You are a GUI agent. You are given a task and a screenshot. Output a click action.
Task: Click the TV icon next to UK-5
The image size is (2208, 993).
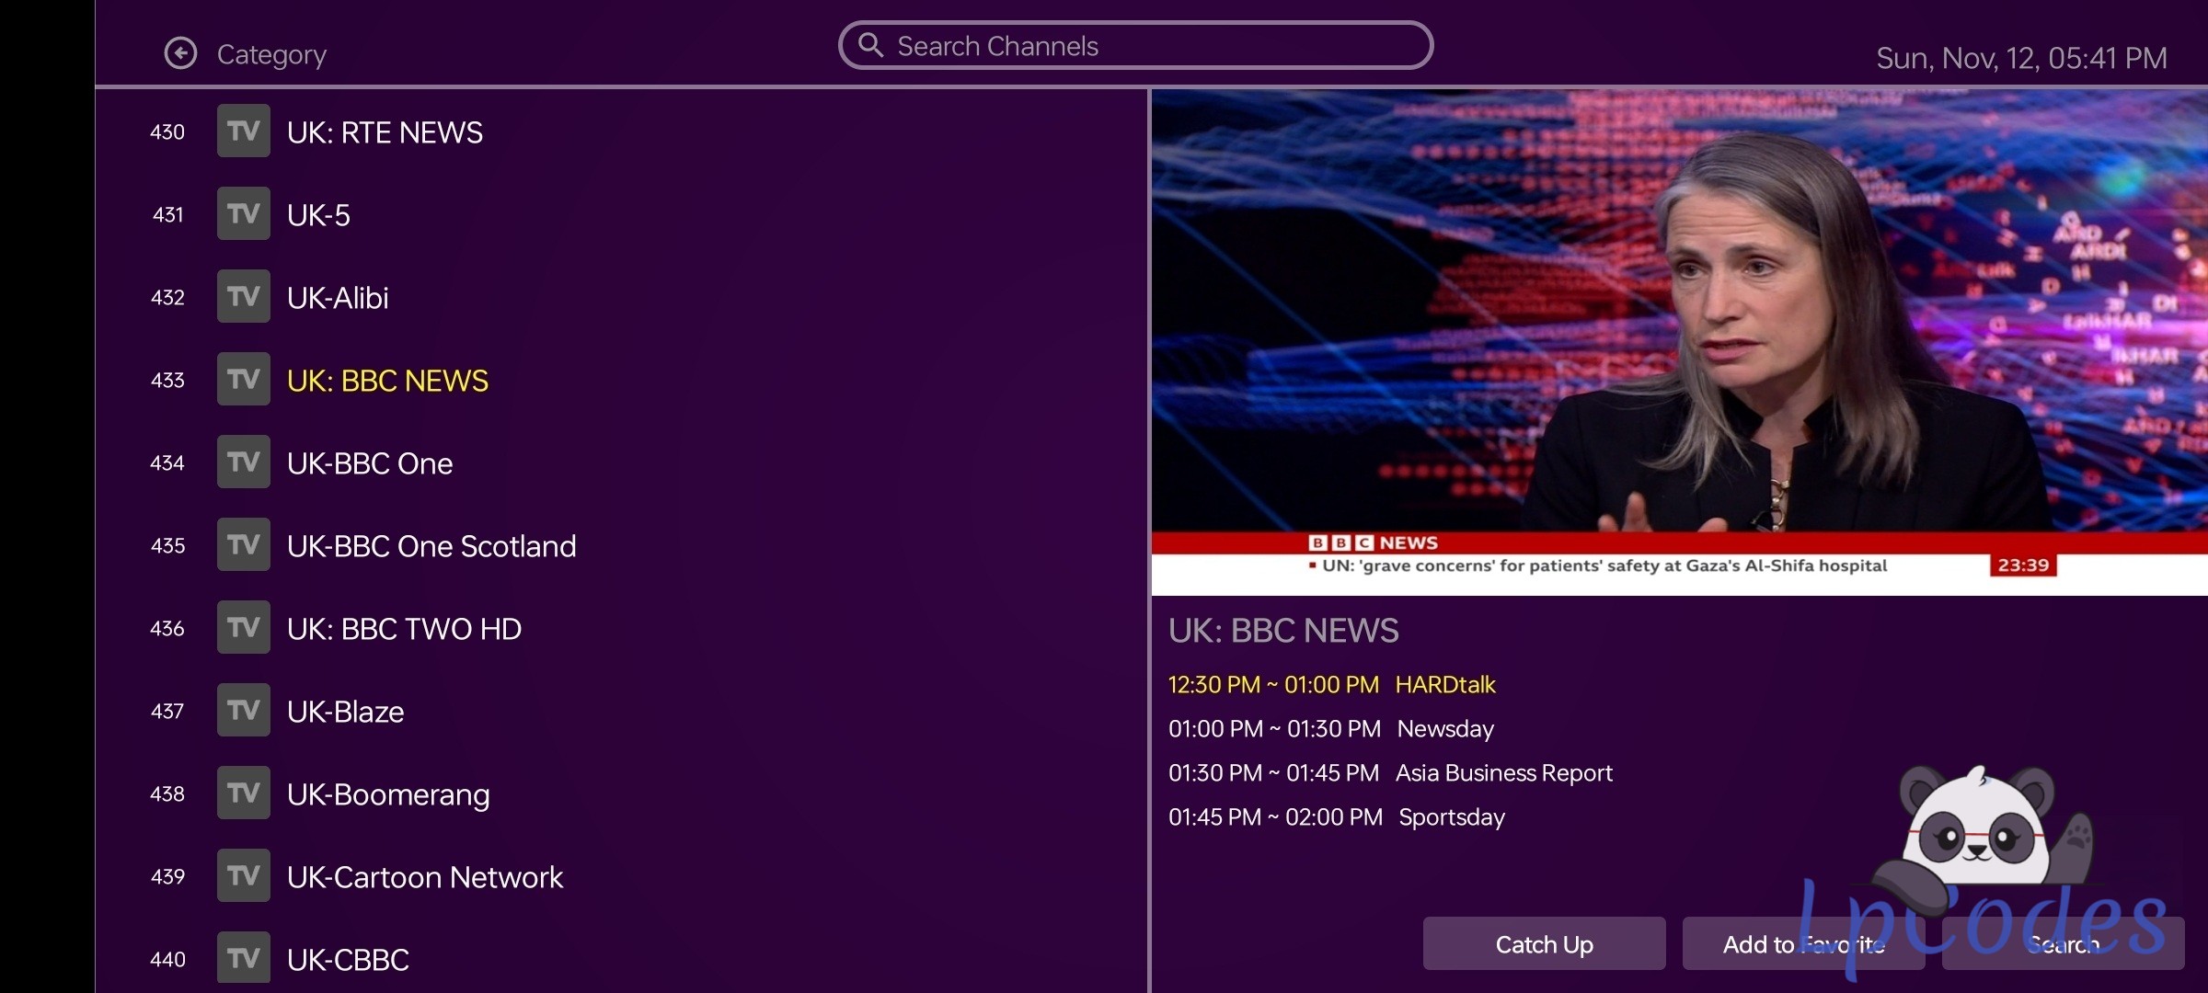point(243,214)
